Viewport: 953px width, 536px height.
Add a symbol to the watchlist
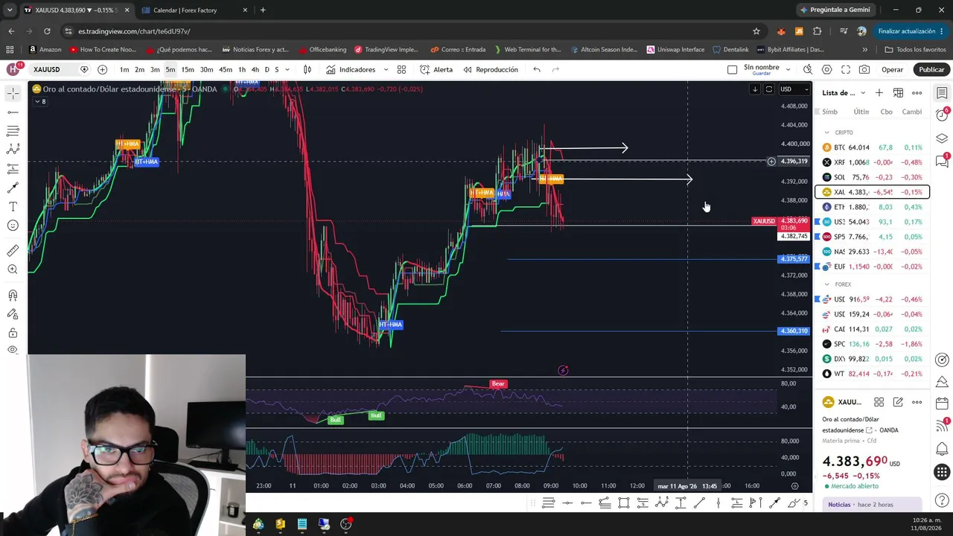click(x=879, y=93)
